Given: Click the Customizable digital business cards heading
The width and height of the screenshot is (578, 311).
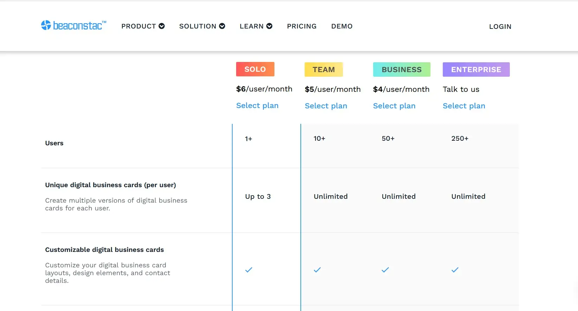Looking at the screenshot, I should point(104,250).
